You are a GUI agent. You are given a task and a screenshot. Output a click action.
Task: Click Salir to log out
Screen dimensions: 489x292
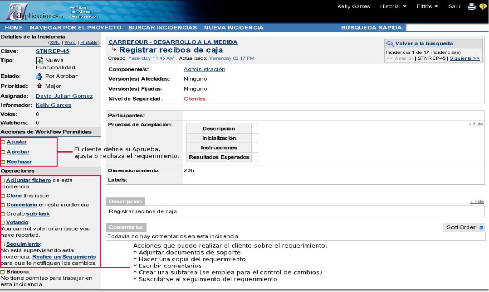[454, 6]
